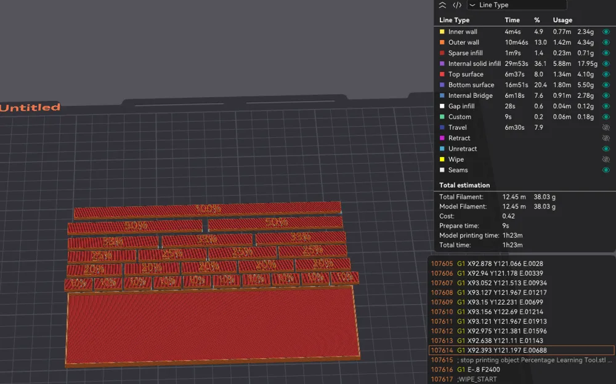
Task: Show the Travel moves
Action: coord(606,127)
